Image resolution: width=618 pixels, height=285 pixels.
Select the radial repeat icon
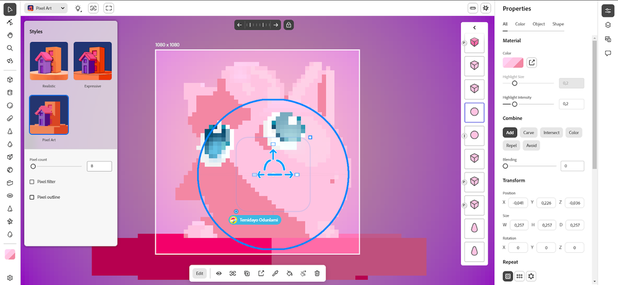531,276
